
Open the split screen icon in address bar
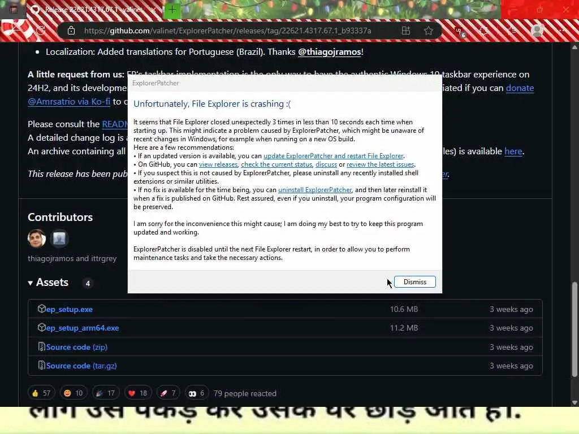click(x=406, y=31)
